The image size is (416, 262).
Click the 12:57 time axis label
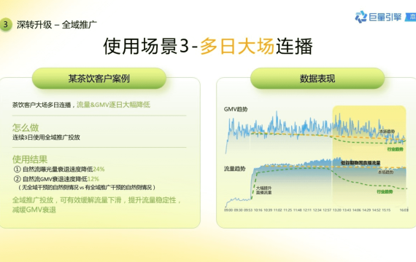pos(327,210)
